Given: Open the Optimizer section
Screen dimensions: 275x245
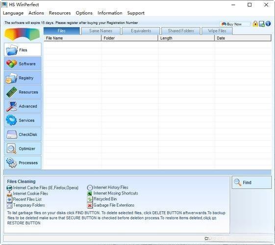Looking at the screenshot, I should click(23, 148).
